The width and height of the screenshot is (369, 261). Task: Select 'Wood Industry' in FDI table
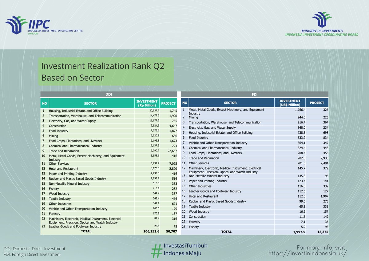click(x=199, y=212)
